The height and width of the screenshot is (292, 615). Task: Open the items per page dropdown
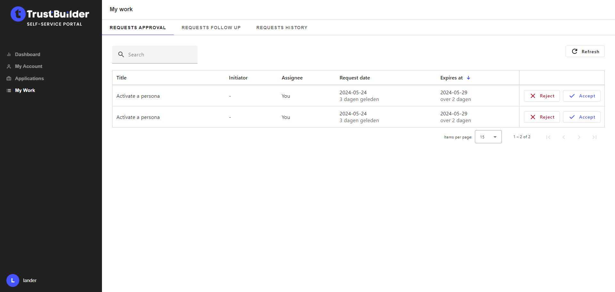[x=488, y=137]
